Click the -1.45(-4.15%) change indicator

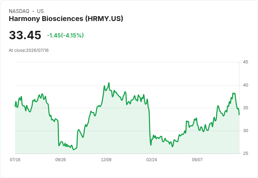65,35
